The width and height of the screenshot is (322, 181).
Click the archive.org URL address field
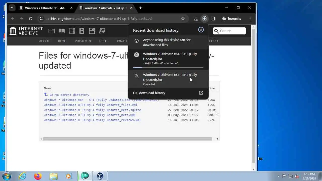[99, 19]
